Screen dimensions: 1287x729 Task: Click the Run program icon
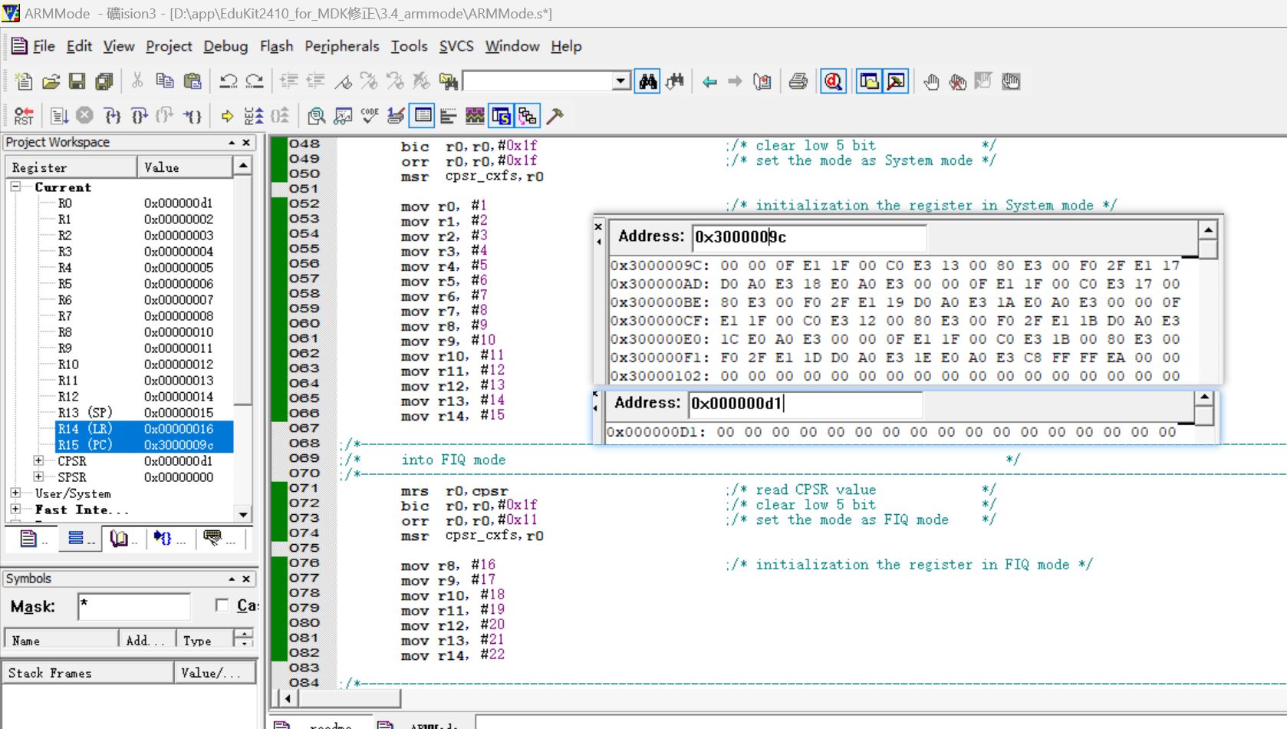point(59,116)
